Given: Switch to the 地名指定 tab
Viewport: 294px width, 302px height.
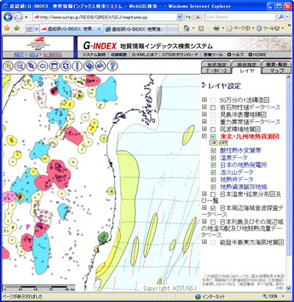Looking at the screenshot, I should point(217,65).
